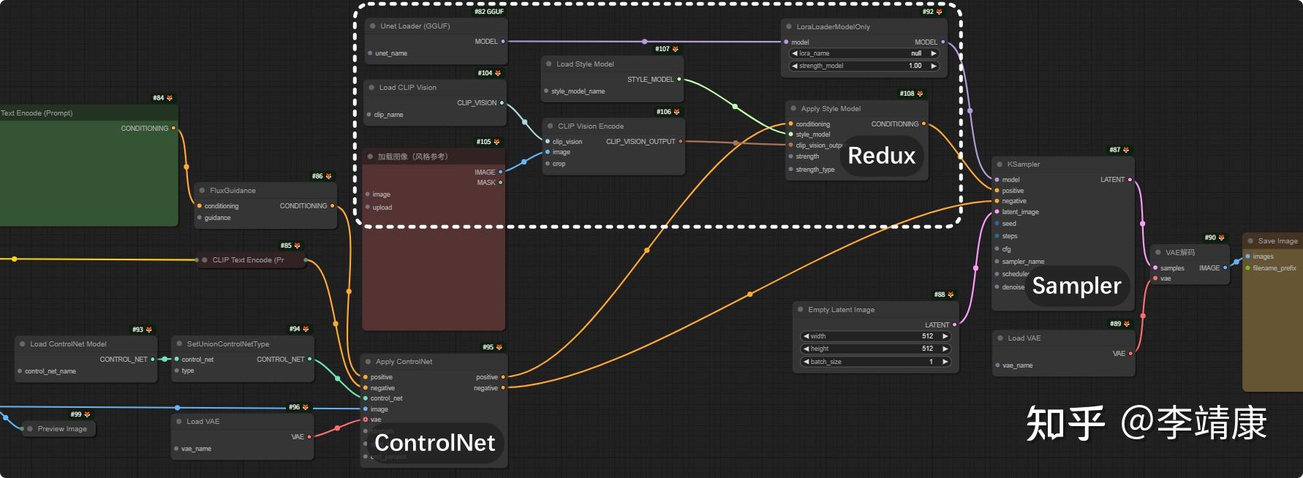Click the #86 badge on FluxGuidance node
The width and height of the screenshot is (1303, 478).
[322, 176]
